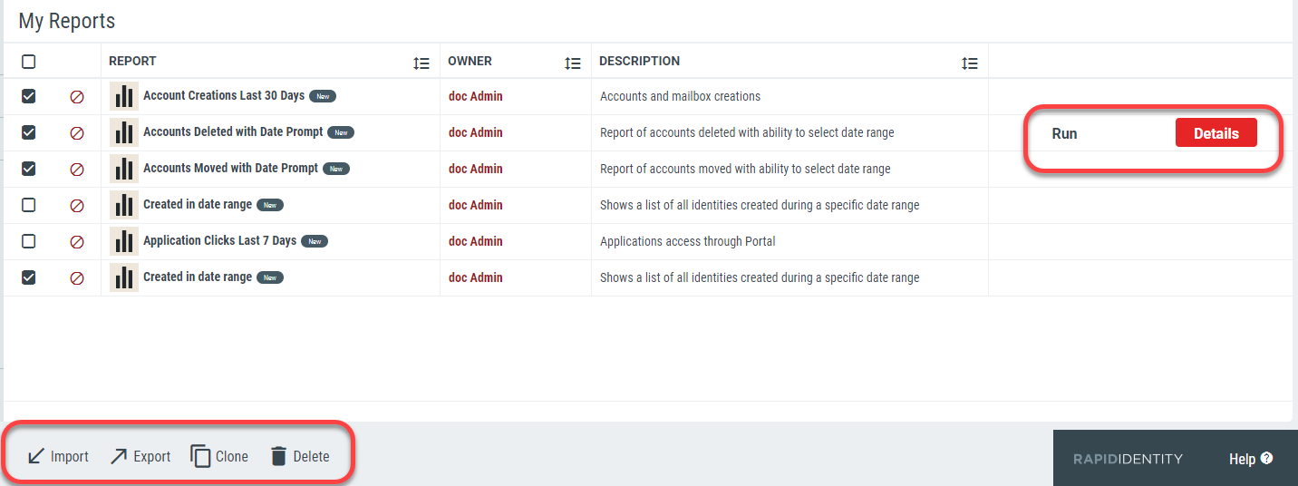Screen dimensions: 1298x486
Task: Delete the selected reports
Action: tap(300, 456)
